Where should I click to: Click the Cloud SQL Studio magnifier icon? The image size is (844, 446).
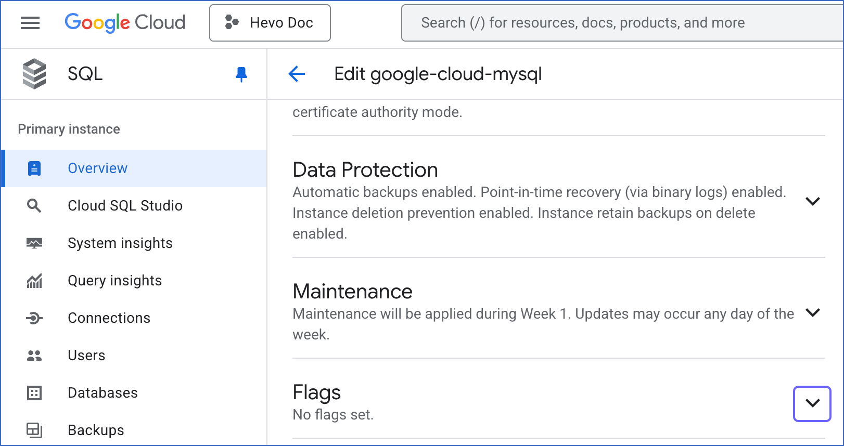(x=34, y=206)
